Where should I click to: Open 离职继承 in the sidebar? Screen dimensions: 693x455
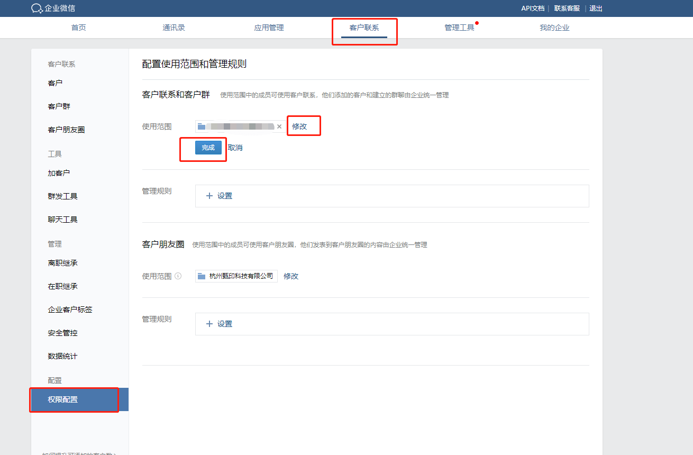point(62,263)
